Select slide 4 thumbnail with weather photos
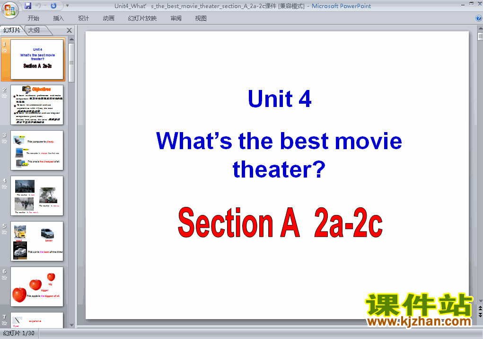 click(37, 196)
